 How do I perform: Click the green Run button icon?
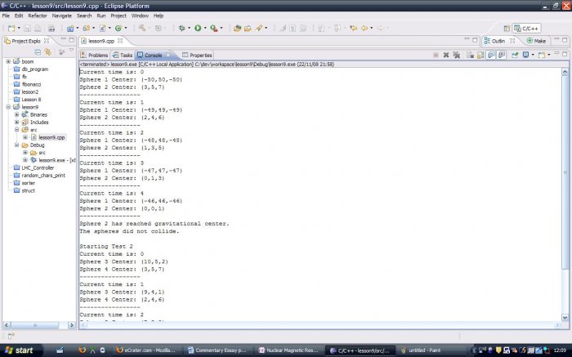click(198, 28)
